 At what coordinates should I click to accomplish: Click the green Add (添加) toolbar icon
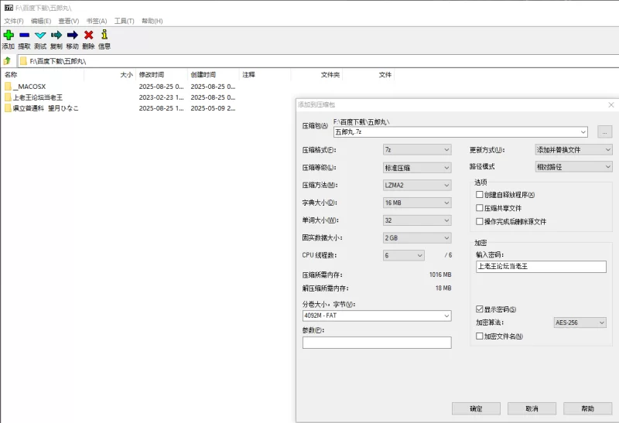click(x=9, y=35)
